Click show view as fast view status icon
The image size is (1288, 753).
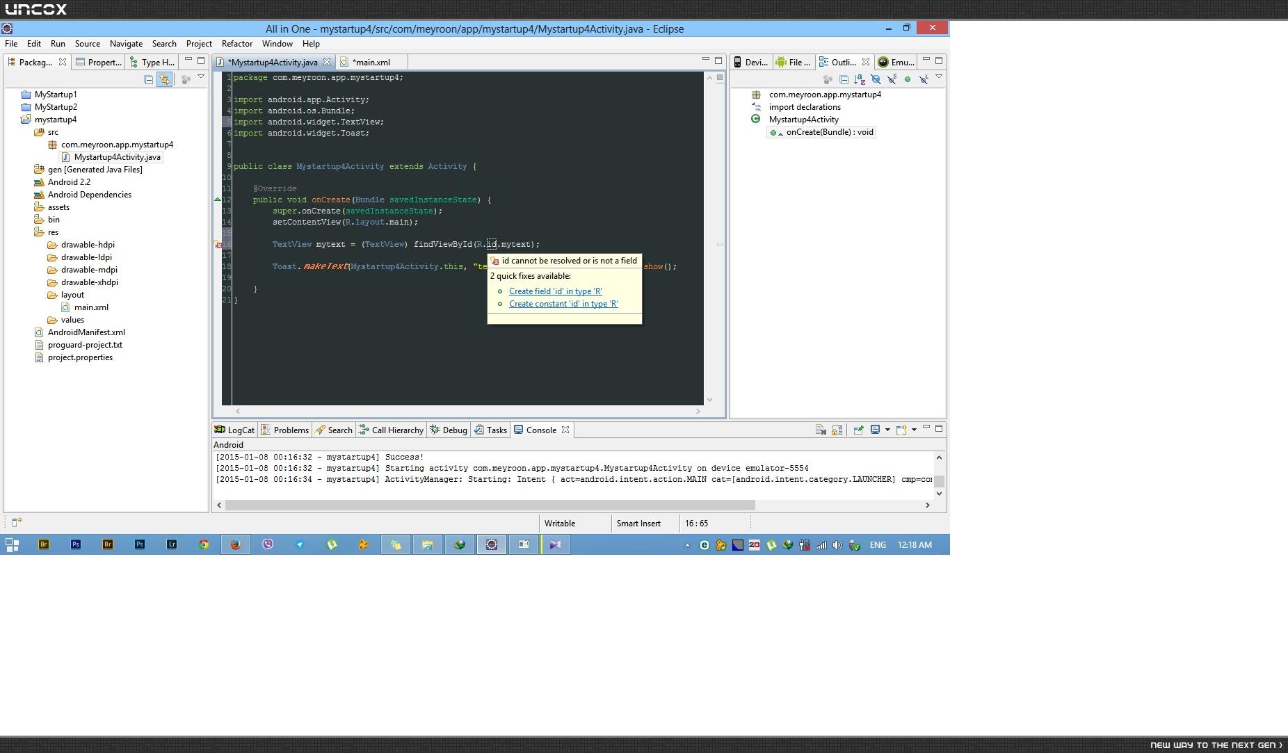(17, 523)
